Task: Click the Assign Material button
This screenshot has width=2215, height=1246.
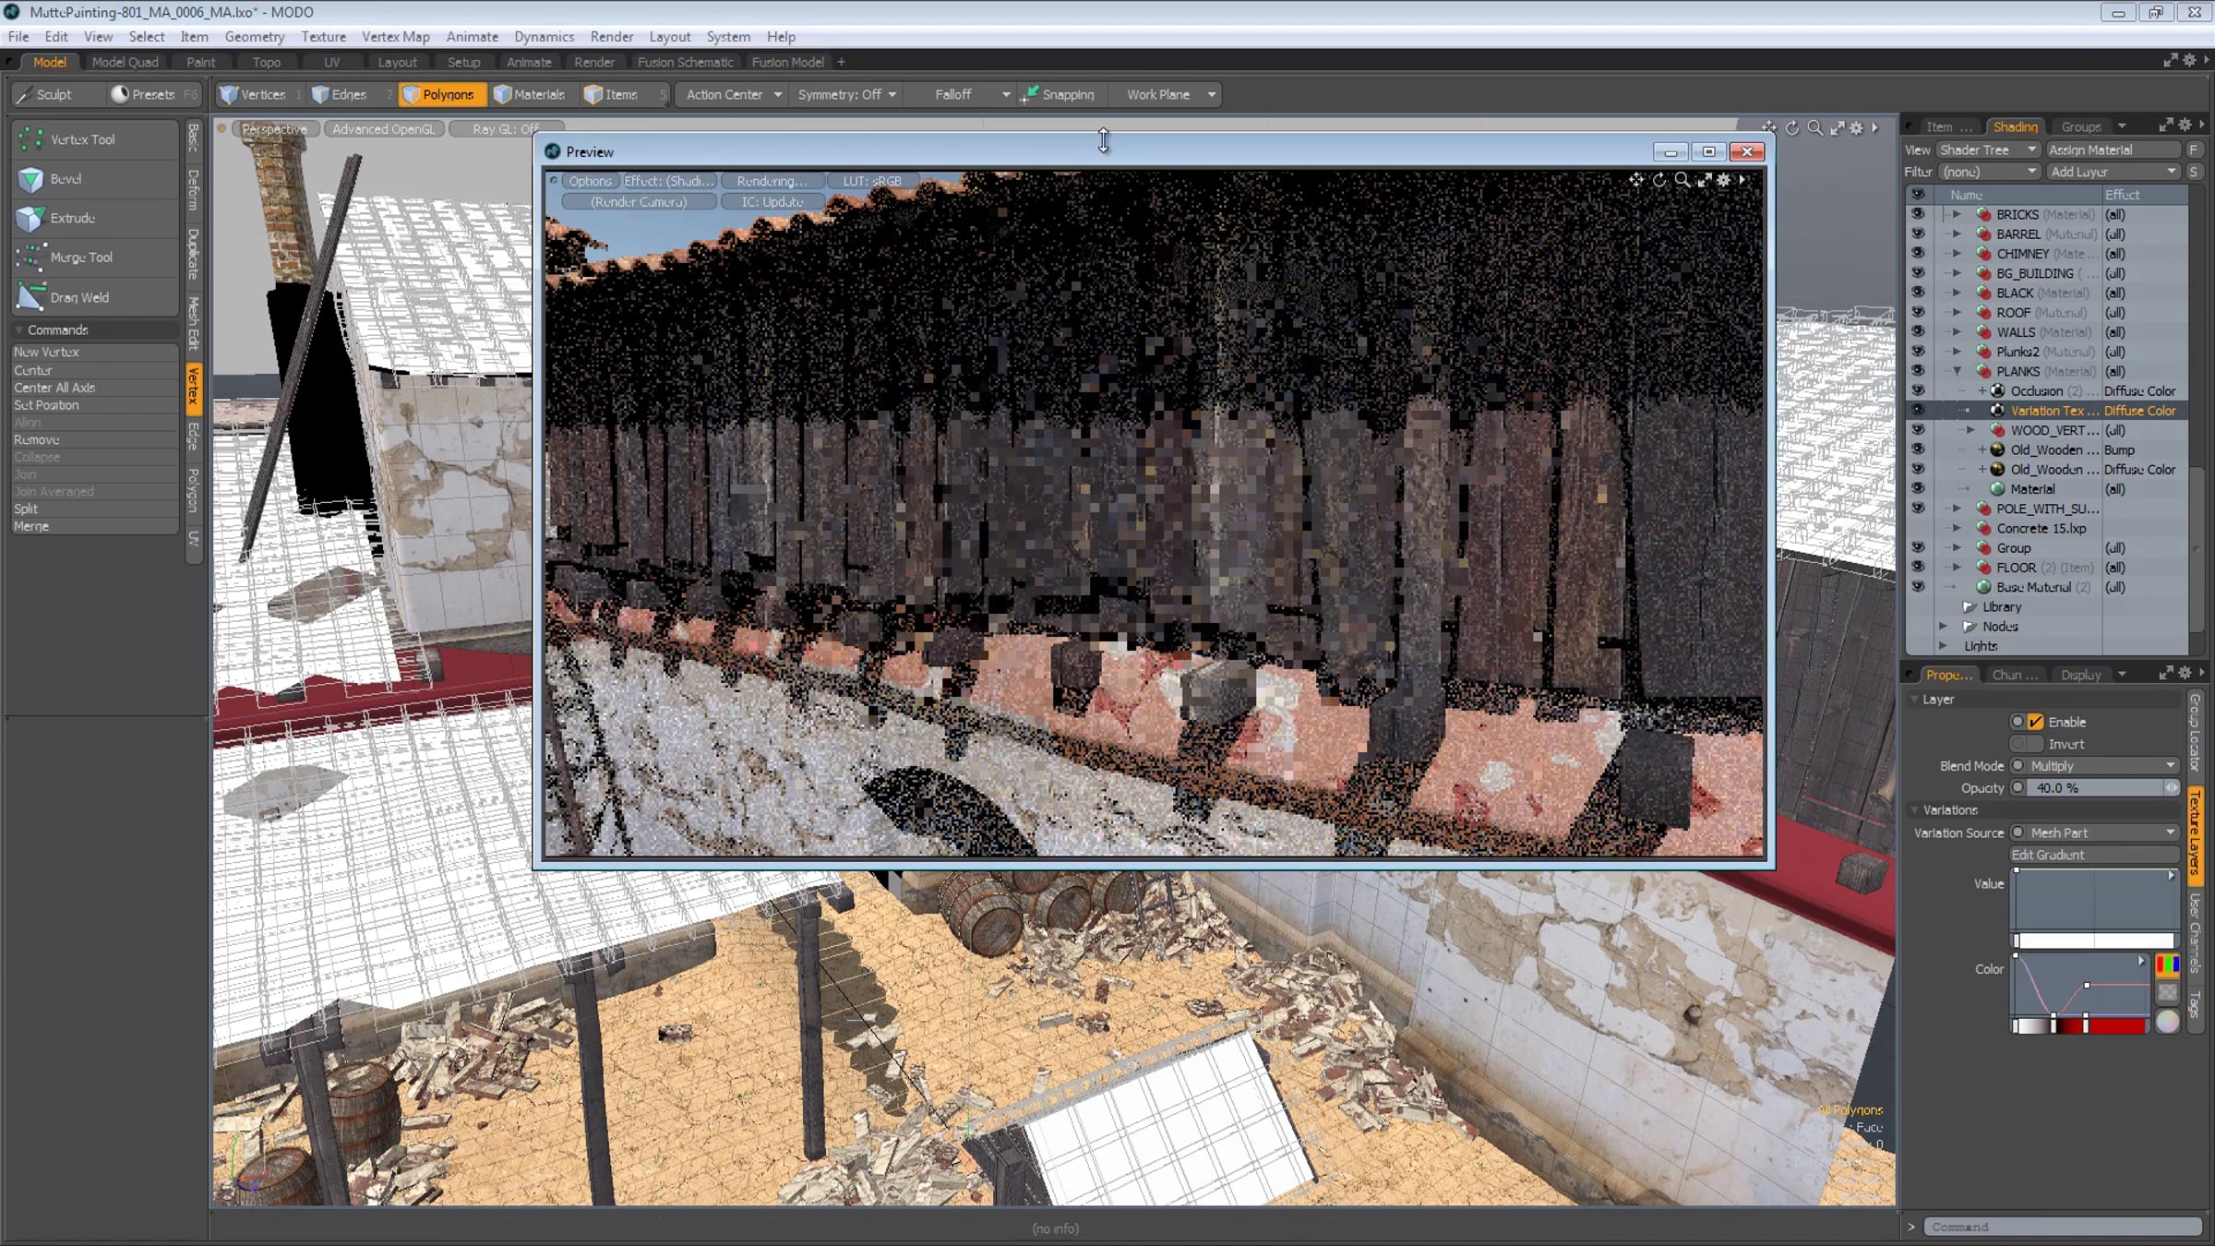Action: click(x=2113, y=150)
